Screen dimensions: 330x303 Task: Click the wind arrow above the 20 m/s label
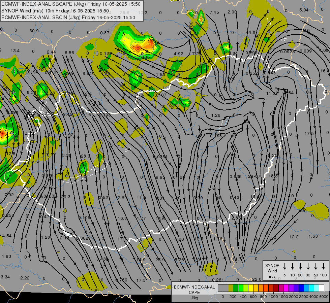point(300,266)
